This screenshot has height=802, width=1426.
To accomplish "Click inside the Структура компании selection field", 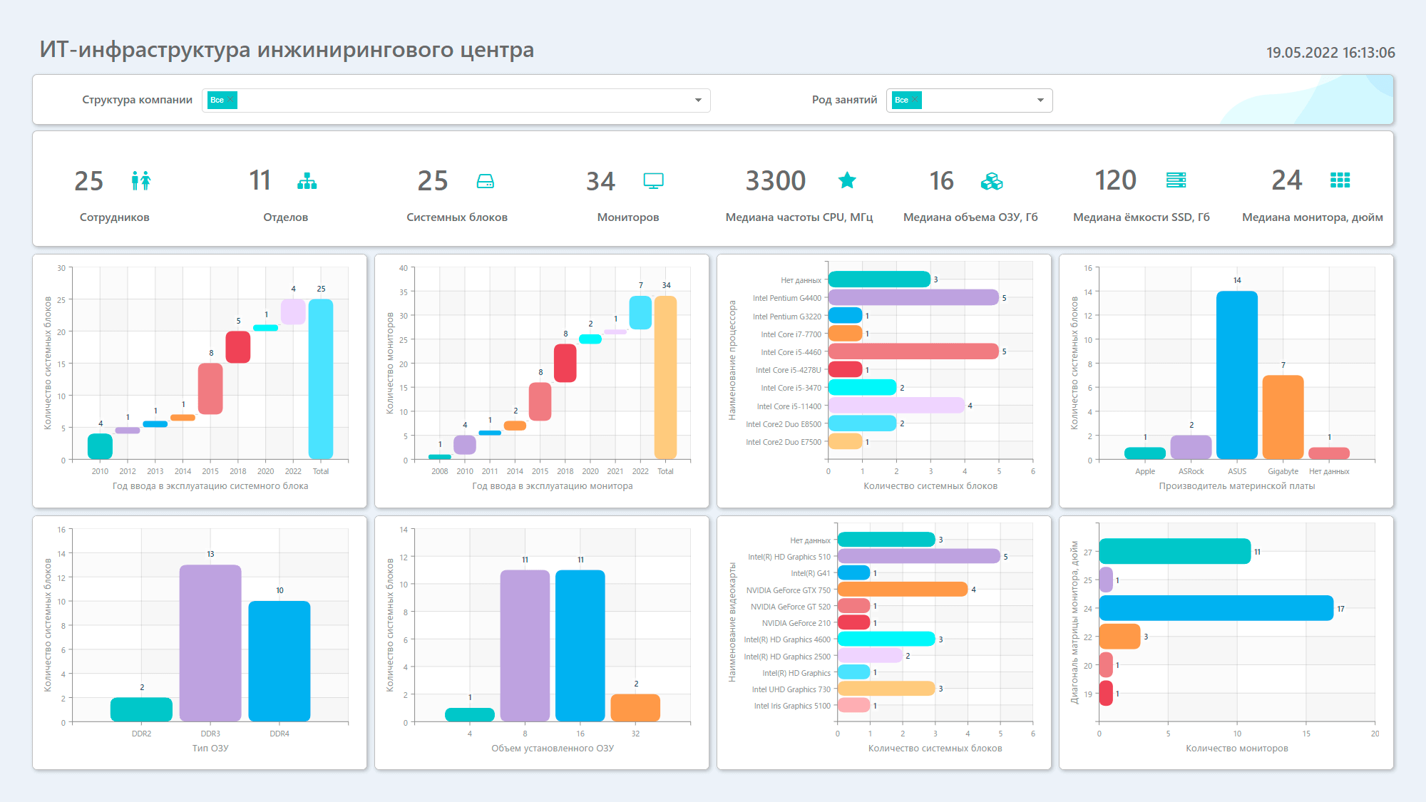I will point(456,101).
